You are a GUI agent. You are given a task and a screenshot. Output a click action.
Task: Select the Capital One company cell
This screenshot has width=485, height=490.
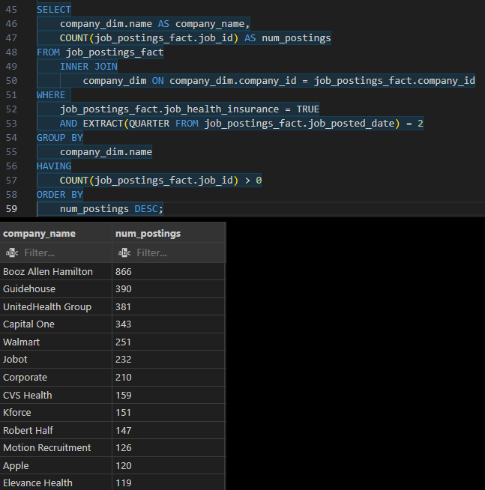click(29, 324)
